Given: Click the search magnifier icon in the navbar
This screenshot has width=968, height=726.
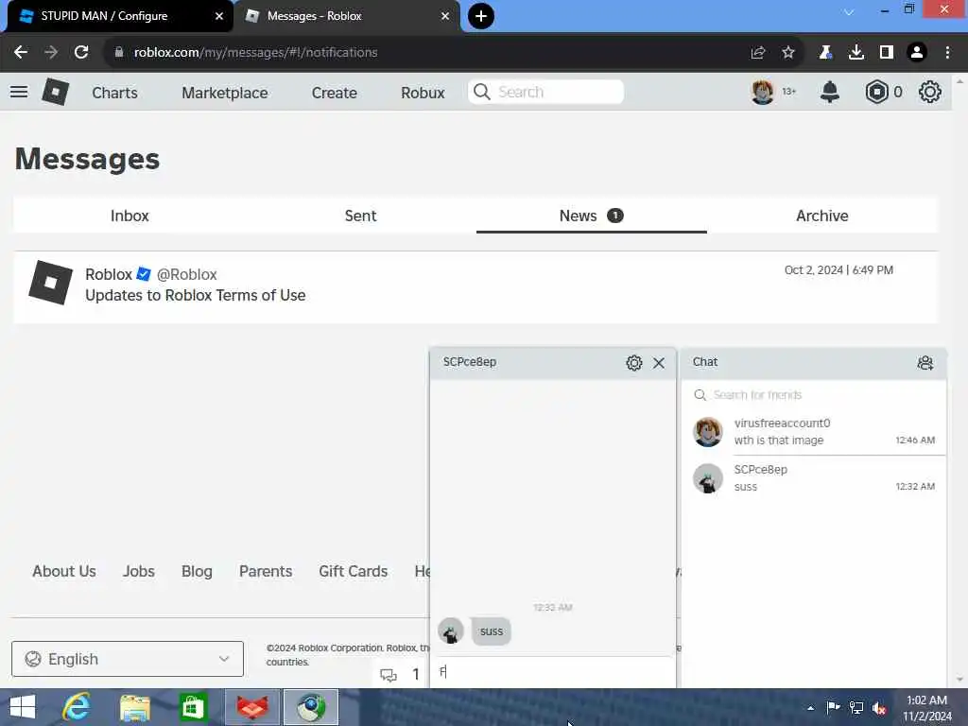Looking at the screenshot, I should point(481,92).
